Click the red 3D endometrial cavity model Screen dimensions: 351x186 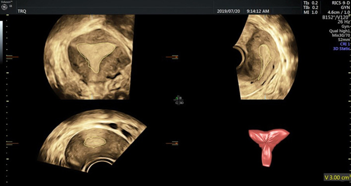tap(268, 146)
